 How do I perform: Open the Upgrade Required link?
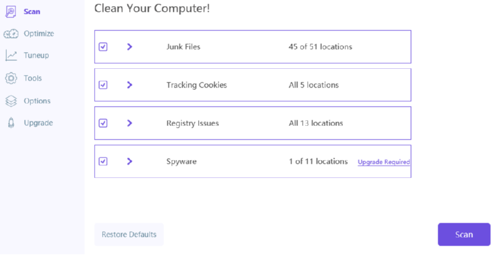point(384,162)
